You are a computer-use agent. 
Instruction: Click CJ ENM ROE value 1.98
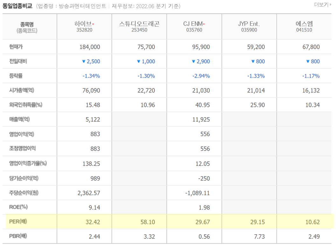click(204, 208)
